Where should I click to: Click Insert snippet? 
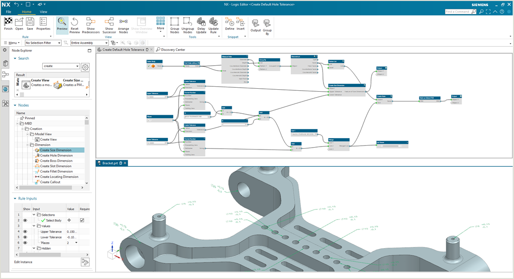pos(241,24)
